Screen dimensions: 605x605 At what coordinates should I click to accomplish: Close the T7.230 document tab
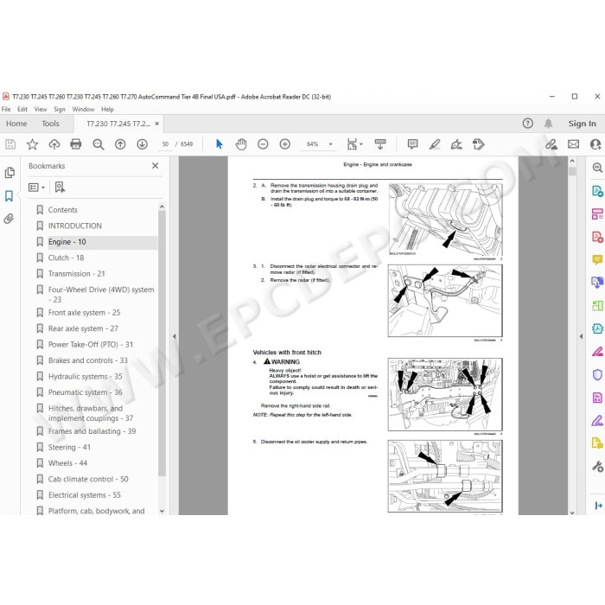[156, 124]
